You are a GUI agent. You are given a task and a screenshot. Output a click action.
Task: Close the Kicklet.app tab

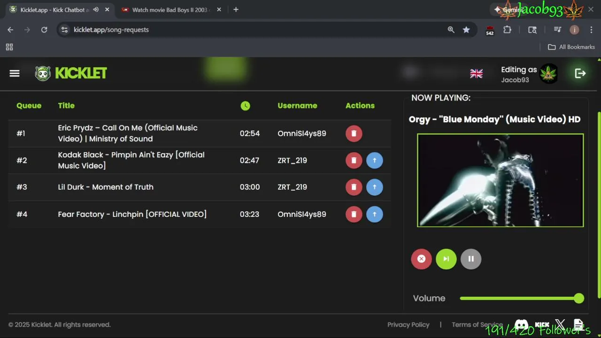coord(107,9)
